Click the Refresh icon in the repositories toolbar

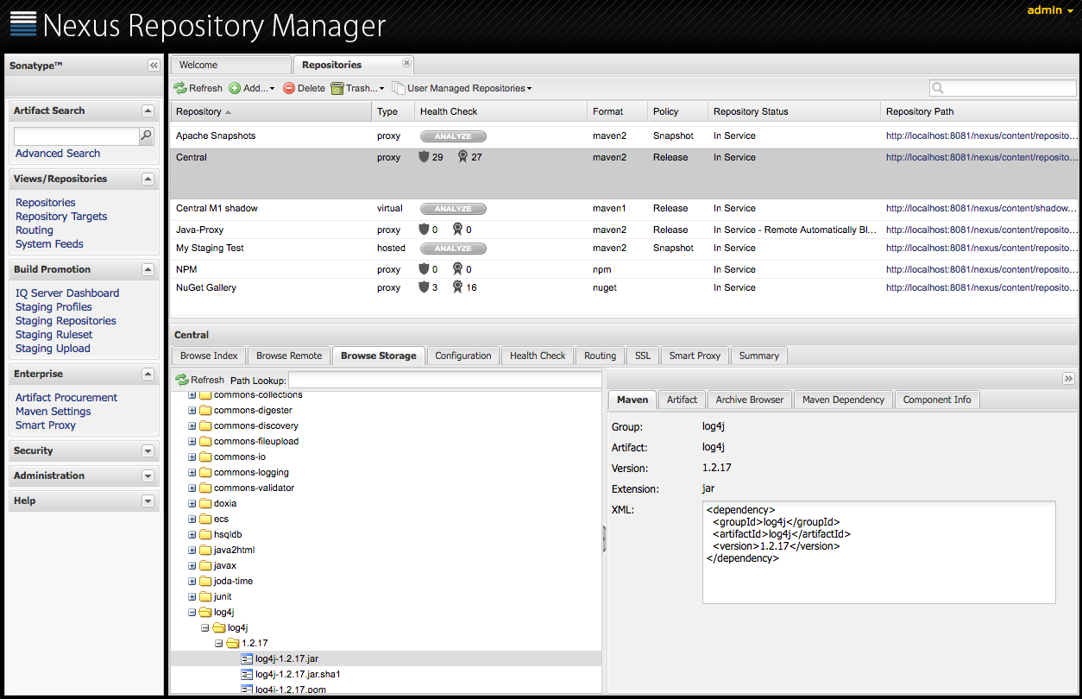click(180, 88)
